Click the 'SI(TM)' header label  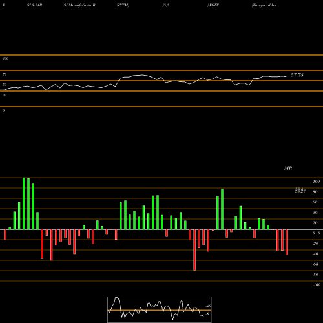[123, 5]
